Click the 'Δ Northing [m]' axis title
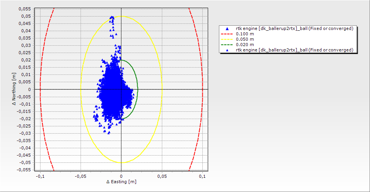370x192 pixels. coord(14,89)
